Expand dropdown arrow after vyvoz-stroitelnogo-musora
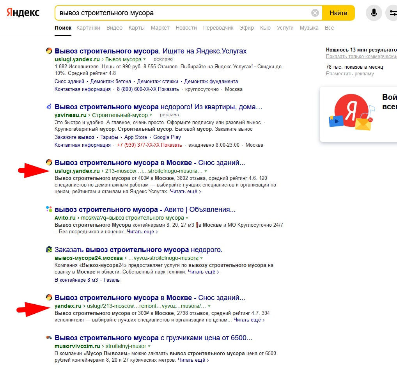This screenshot has height=373, width=397. [x=201, y=258]
